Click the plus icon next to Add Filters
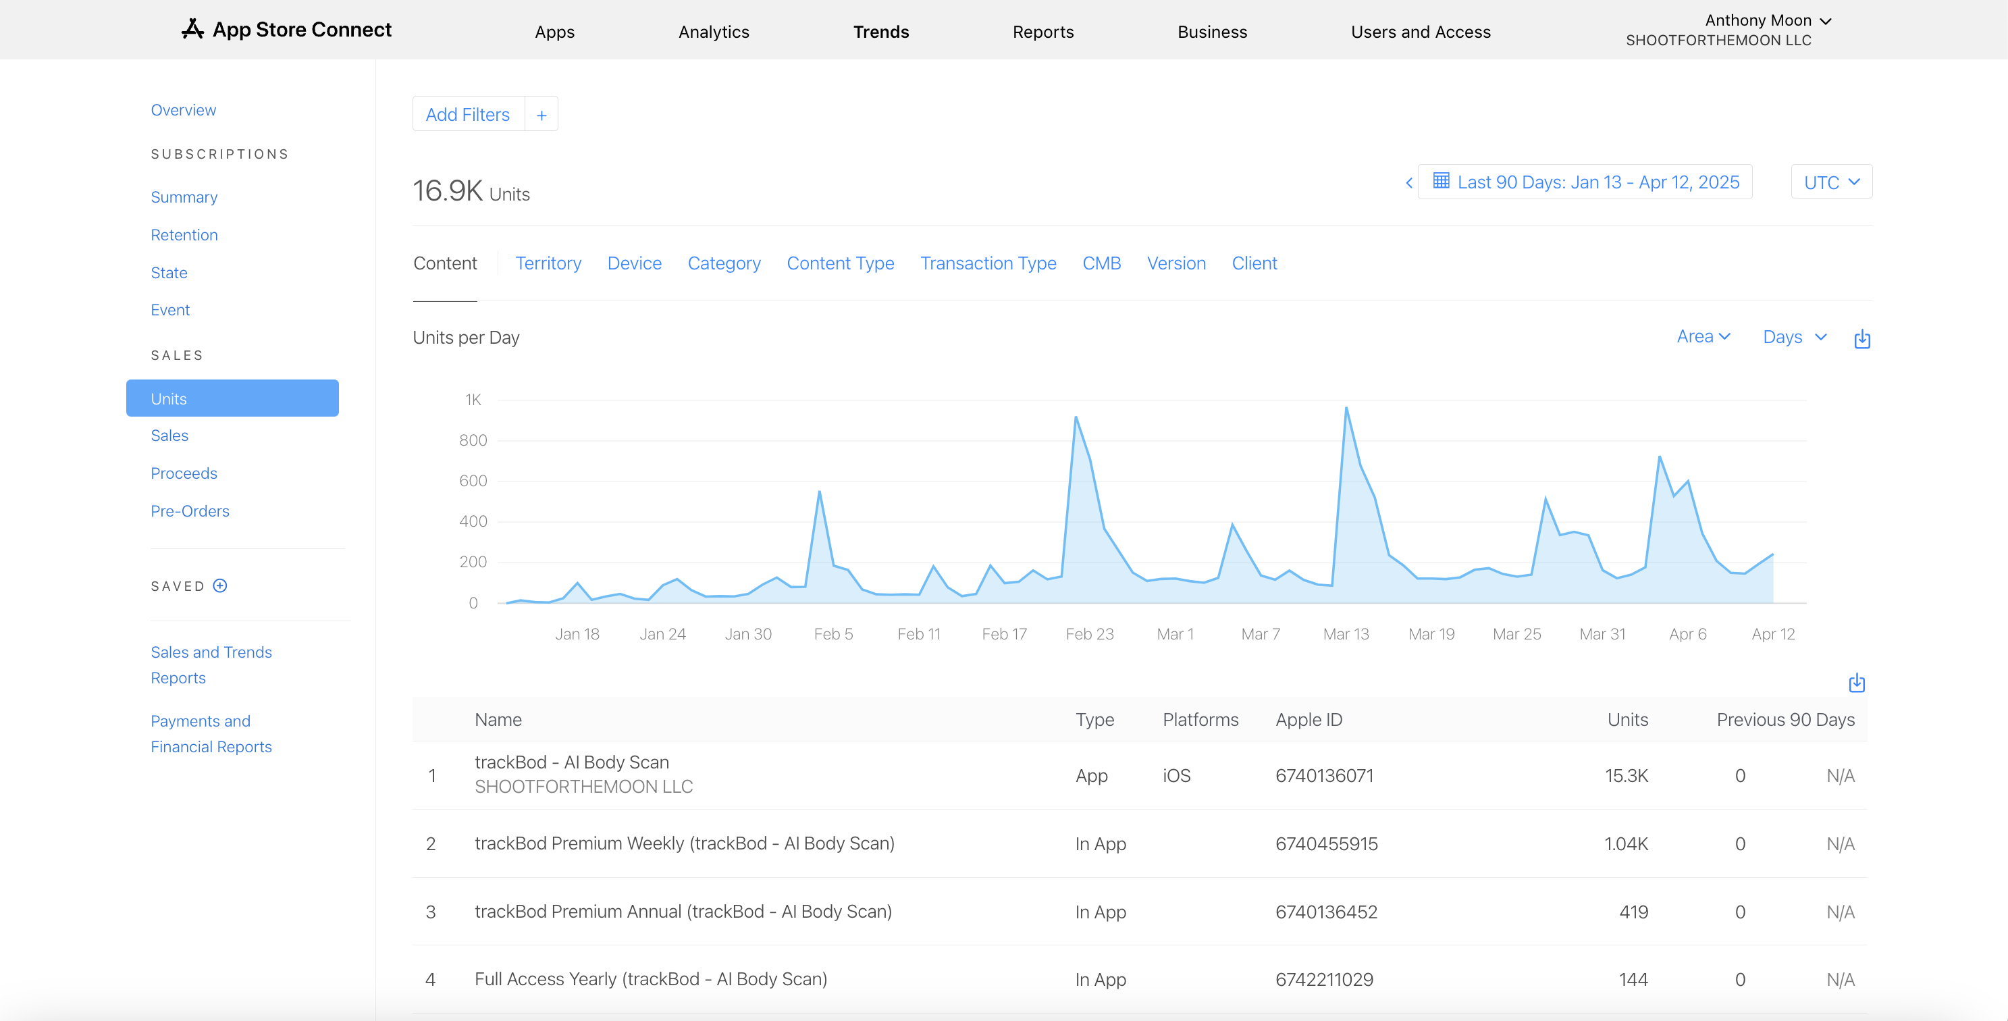Viewport: 2008px width, 1021px height. [x=541, y=115]
